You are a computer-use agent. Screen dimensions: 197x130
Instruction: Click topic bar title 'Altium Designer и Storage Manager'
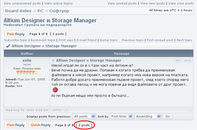[44, 46]
